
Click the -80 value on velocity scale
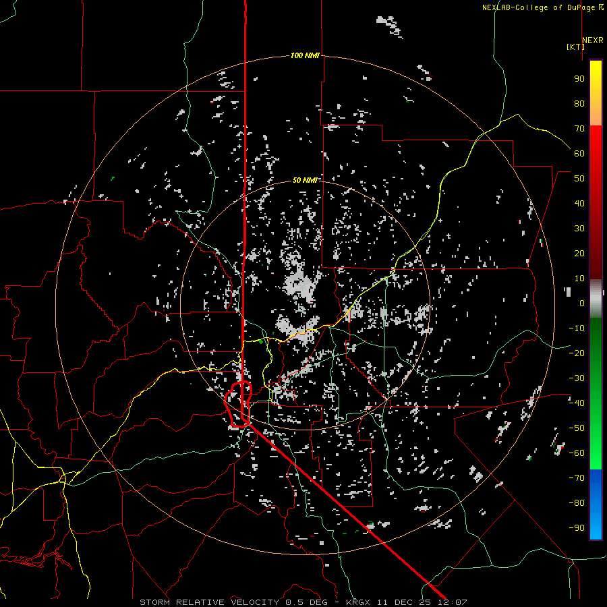point(577,503)
